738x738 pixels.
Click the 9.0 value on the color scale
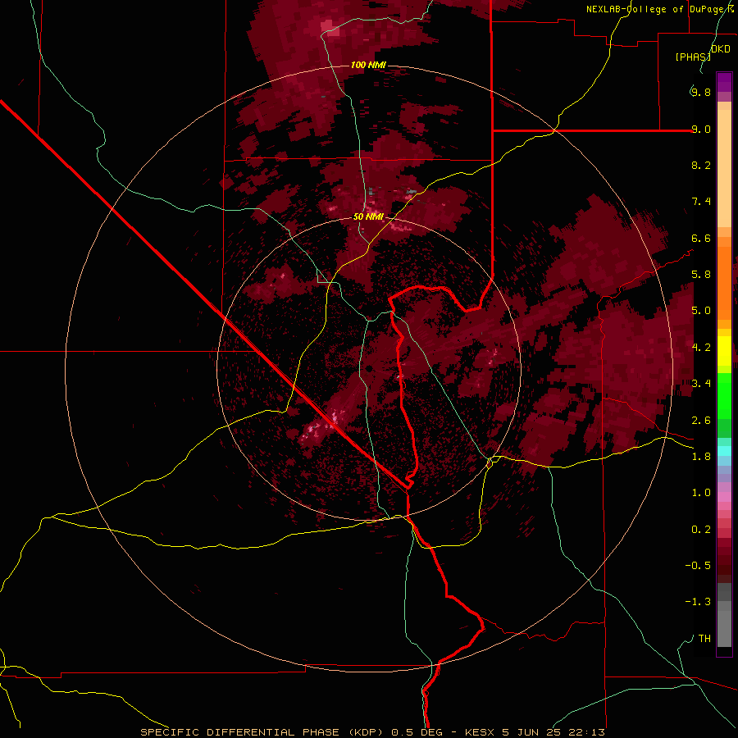[x=701, y=129]
